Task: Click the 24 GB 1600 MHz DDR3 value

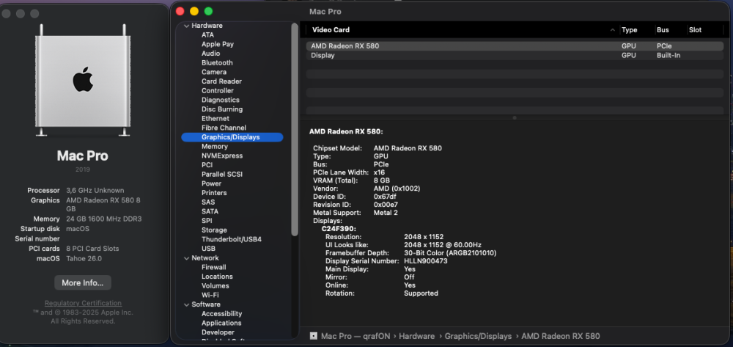Action: 104,219
